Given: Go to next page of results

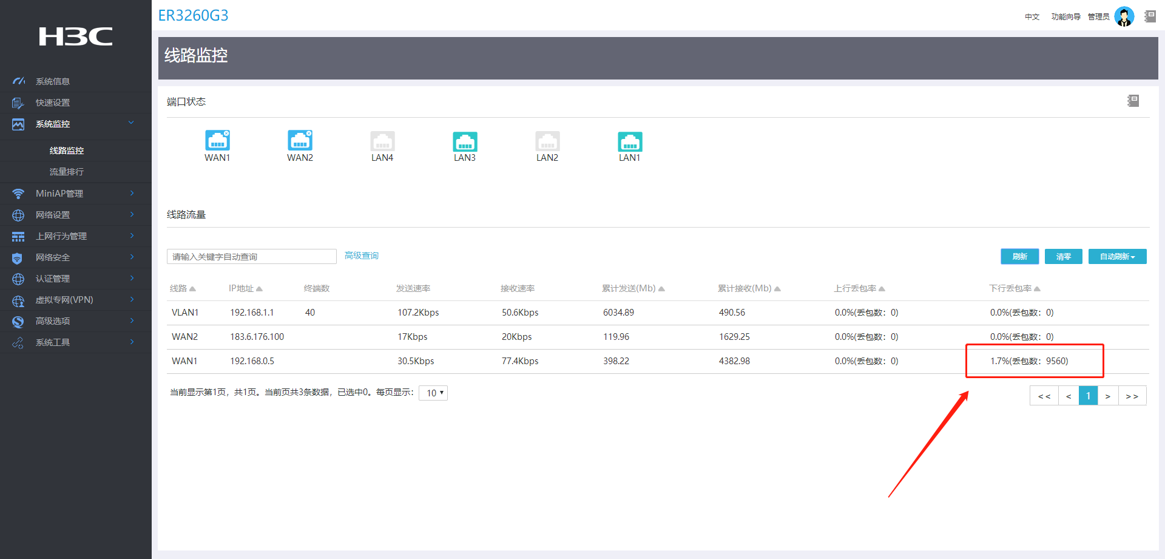Looking at the screenshot, I should pyautogui.click(x=1108, y=396).
